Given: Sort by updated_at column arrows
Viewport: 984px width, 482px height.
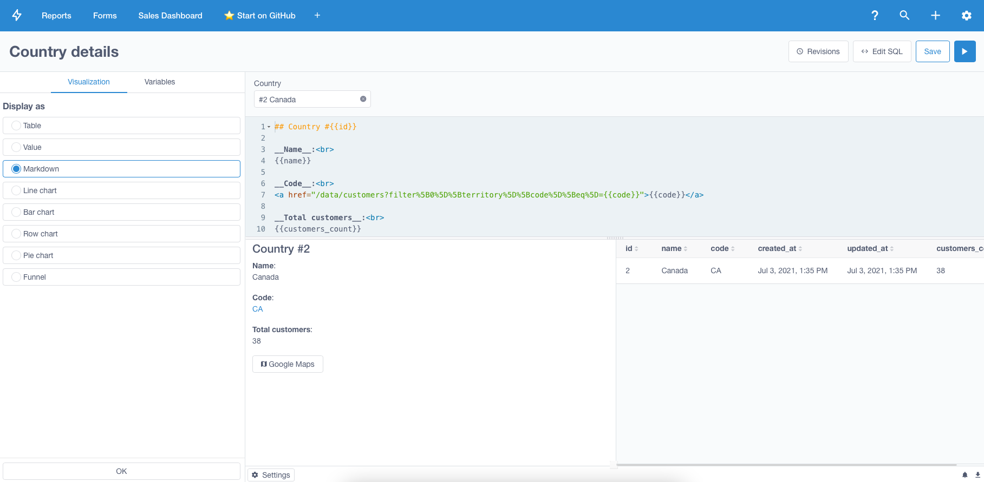Looking at the screenshot, I should point(892,249).
